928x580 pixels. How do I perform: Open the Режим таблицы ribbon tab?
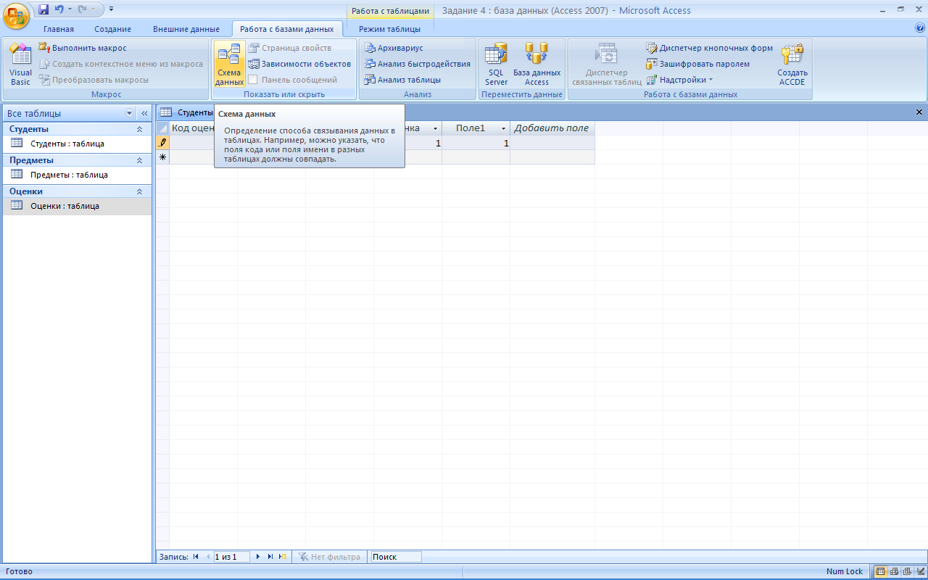(389, 29)
